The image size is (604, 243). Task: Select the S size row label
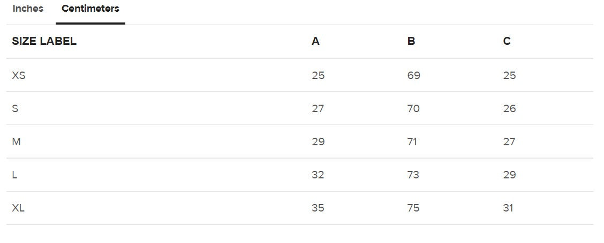15,108
